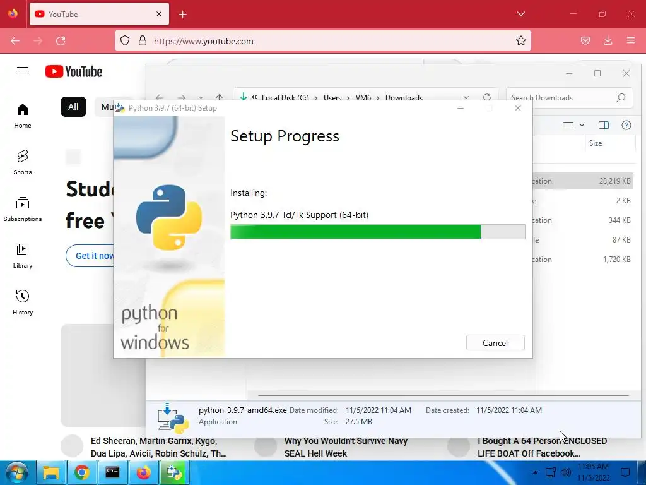Click VM6 in the Explorer breadcrumb path

pyautogui.click(x=363, y=98)
